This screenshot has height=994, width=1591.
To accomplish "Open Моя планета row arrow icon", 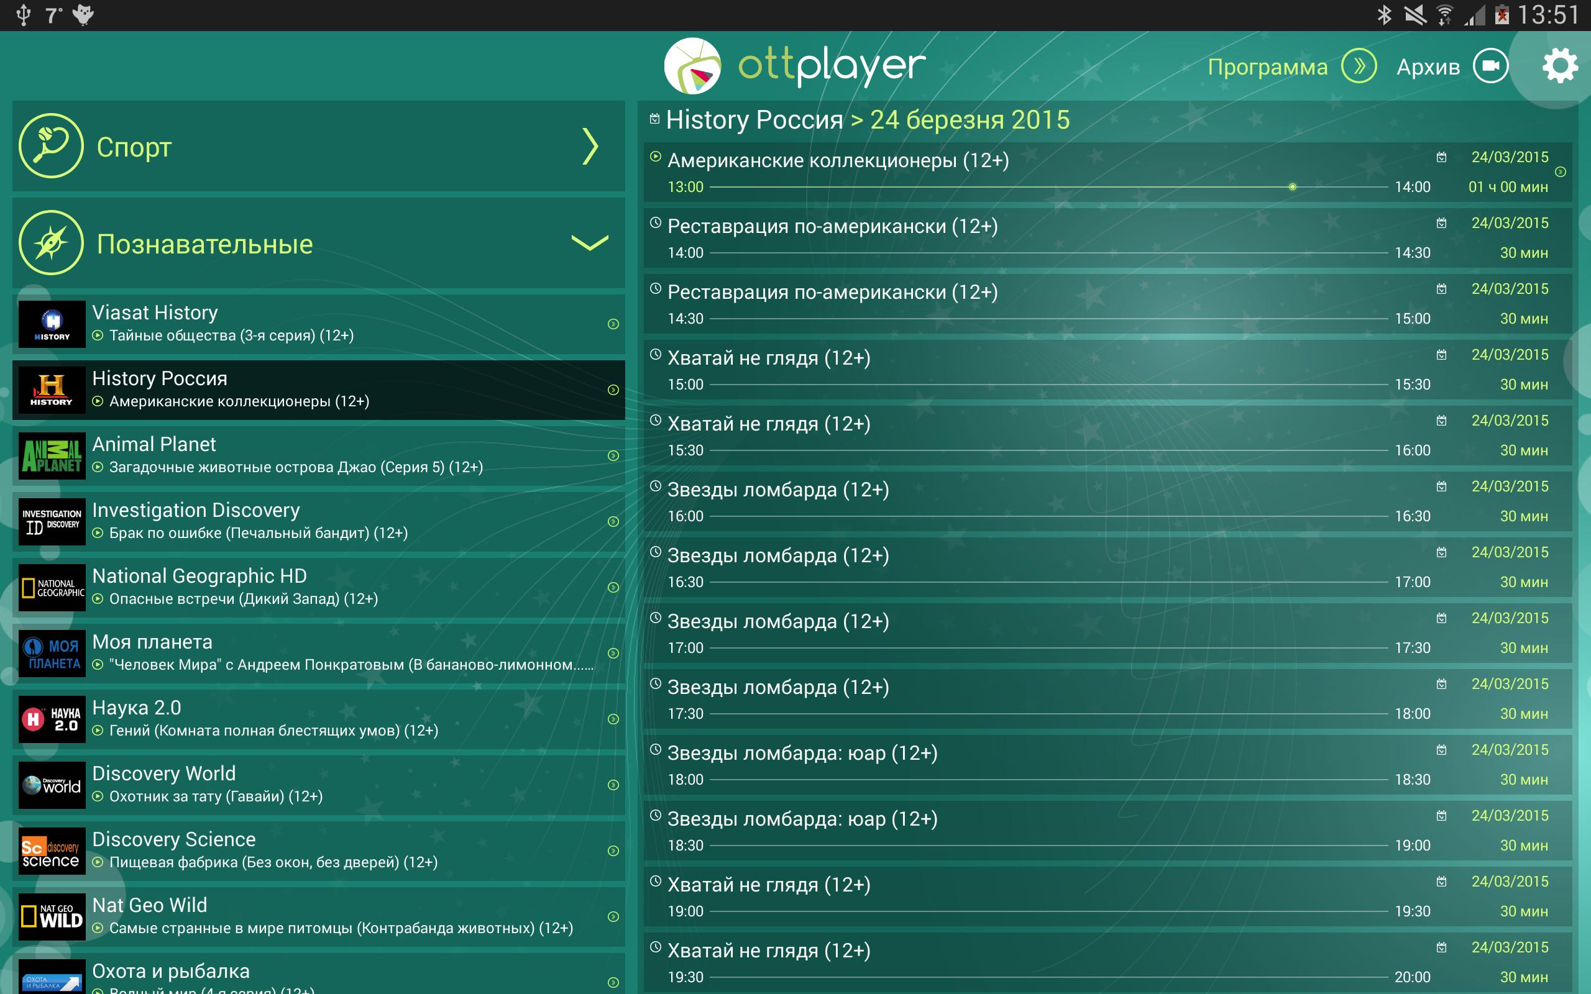I will 613,653.
